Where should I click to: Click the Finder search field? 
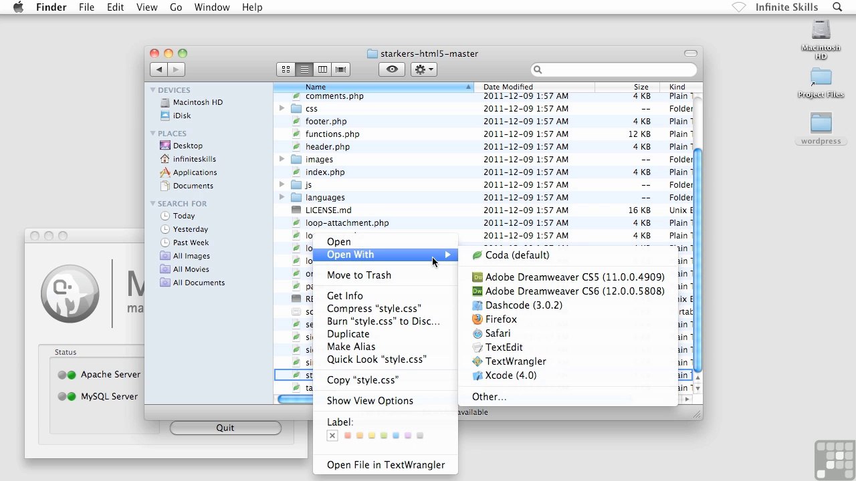point(613,69)
